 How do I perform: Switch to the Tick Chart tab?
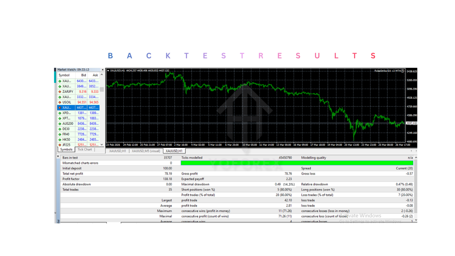tap(85, 149)
